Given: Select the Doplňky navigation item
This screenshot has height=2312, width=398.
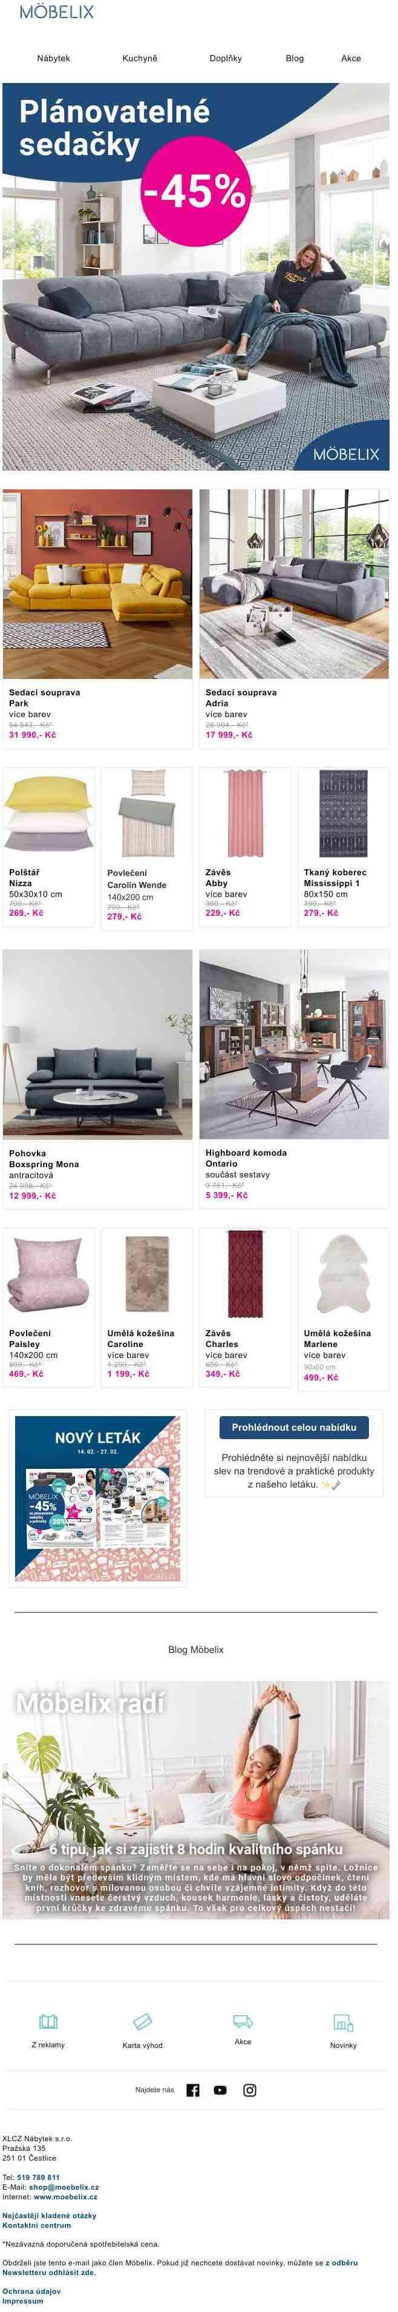Looking at the screenshot, I should (226, 58).
